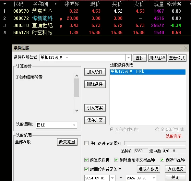Click 保存方案 button
Viewport: 191px width, 181px height.
[x=95, y=120]
